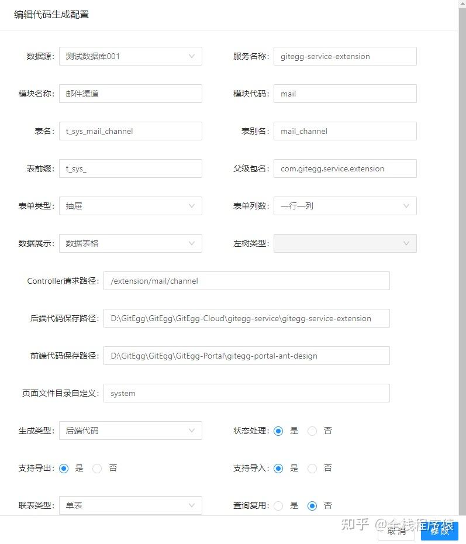The width and height of the screenshot is (466, 544).
Task: Select 是 for 支持导入
Action: point(278,469)
